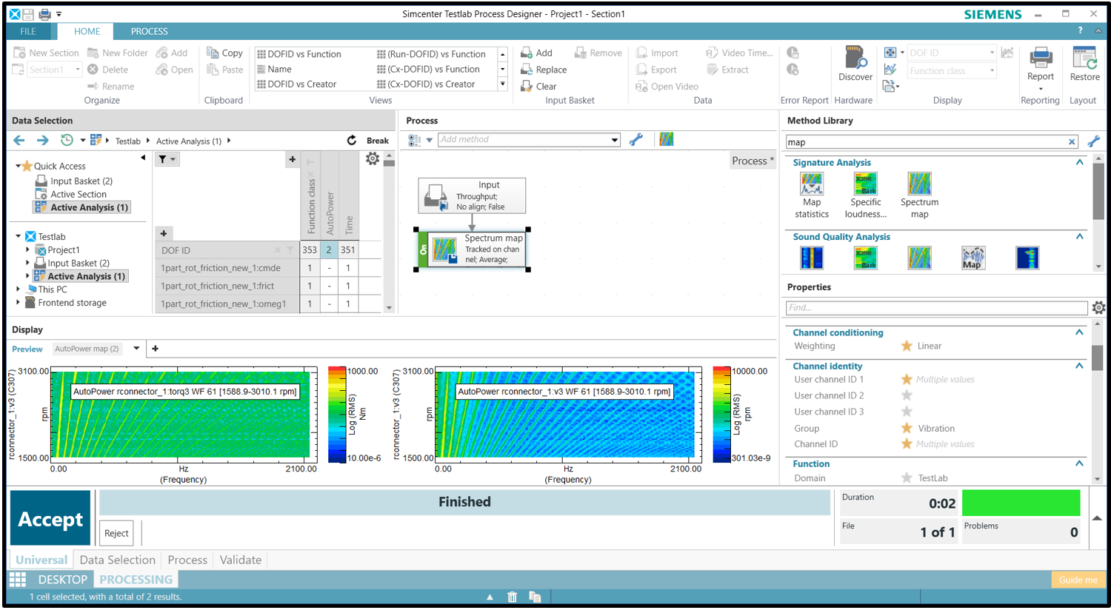Clear the Method Library search text
The image size is (1111, 610).
[1072, 142]
